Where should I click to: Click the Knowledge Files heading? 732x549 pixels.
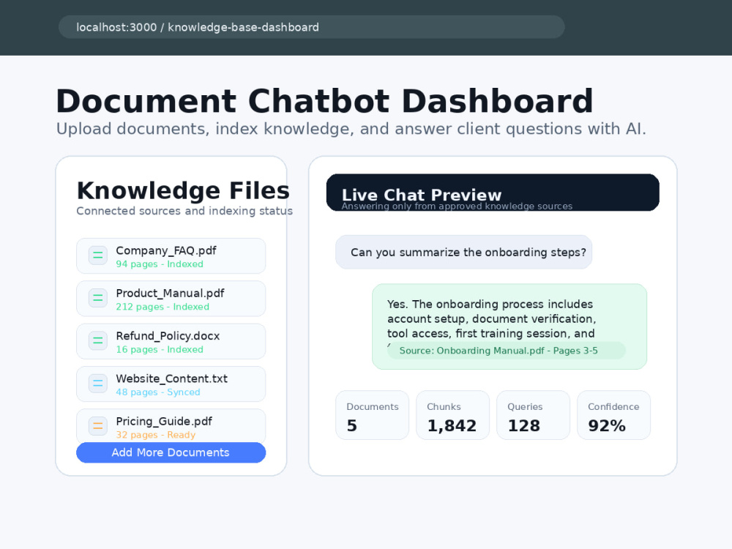click(x=183, y=190)
